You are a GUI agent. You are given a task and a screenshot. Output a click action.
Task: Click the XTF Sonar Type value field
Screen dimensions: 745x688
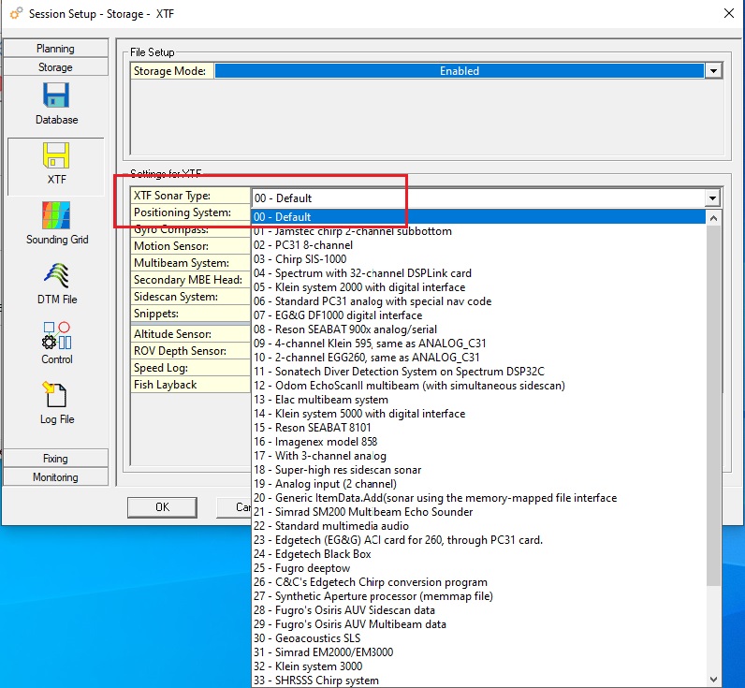click(x=478, y=198)
